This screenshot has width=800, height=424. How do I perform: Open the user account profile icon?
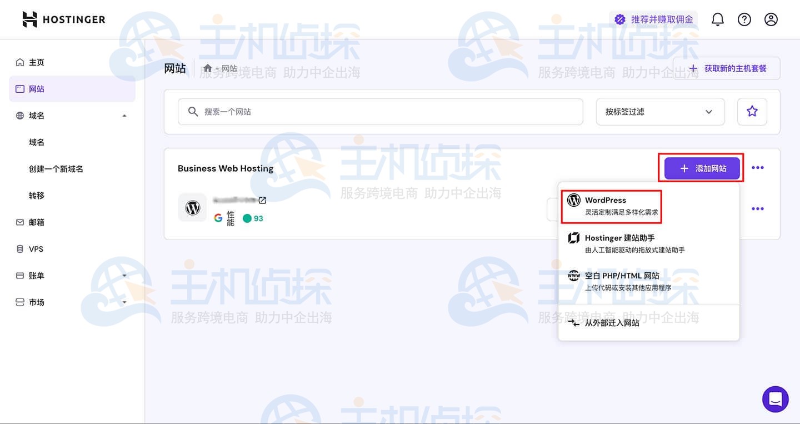771,19
